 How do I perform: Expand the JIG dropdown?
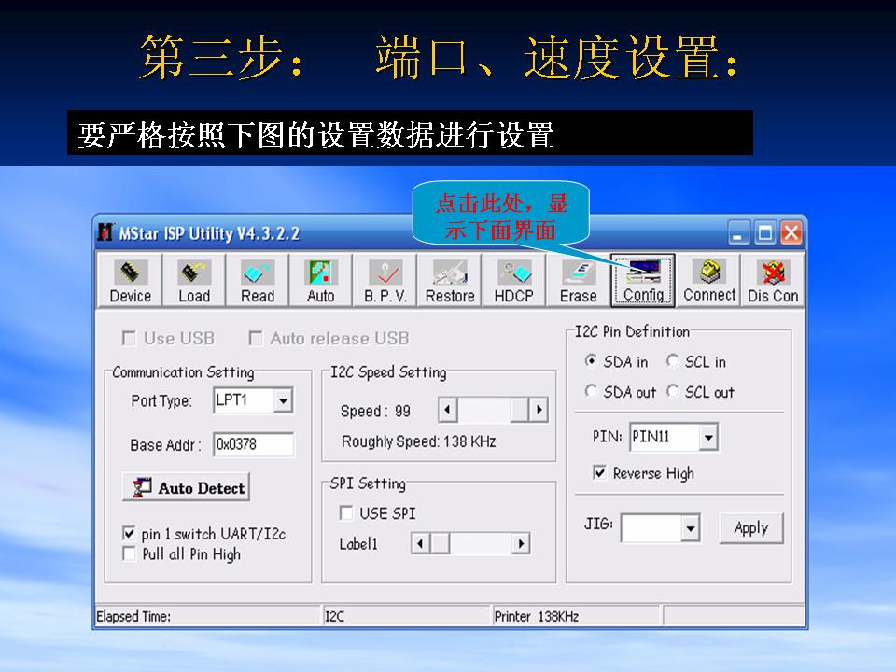690,529
